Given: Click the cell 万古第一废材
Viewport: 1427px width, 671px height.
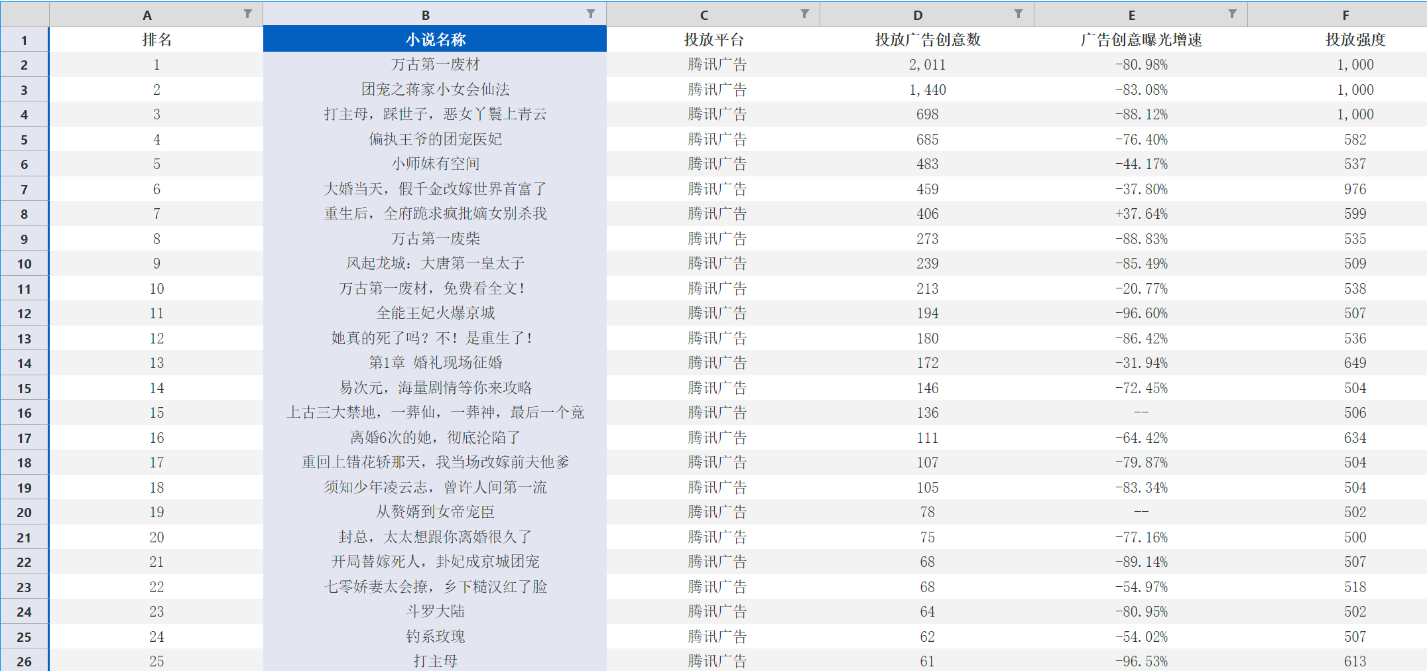Looking at the screenshot, I should click(x=435, y=64).
